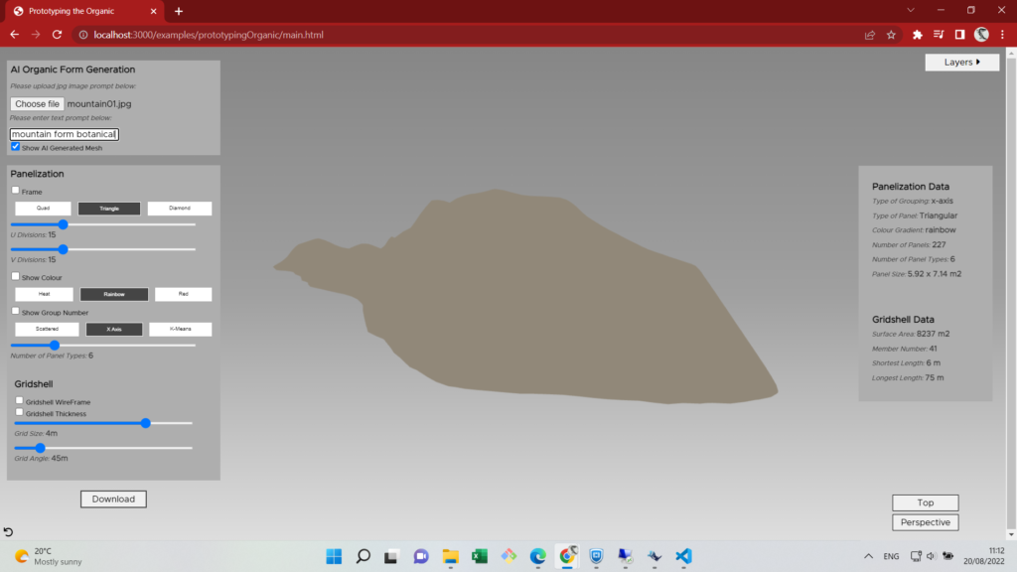Enable the Frame checkbox
1017x572 pixels.
[15, 191]
